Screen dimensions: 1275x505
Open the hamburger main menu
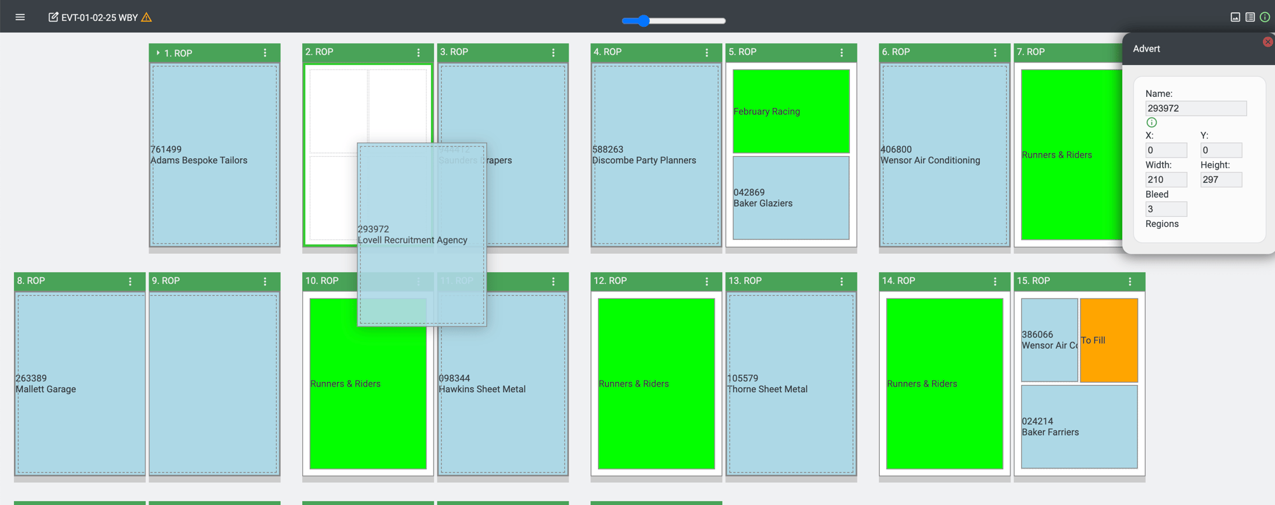click(x=20, y=17)
